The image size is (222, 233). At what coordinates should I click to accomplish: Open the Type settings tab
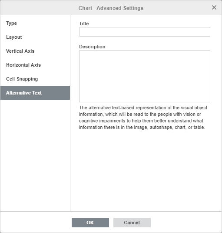coord(35,23)
